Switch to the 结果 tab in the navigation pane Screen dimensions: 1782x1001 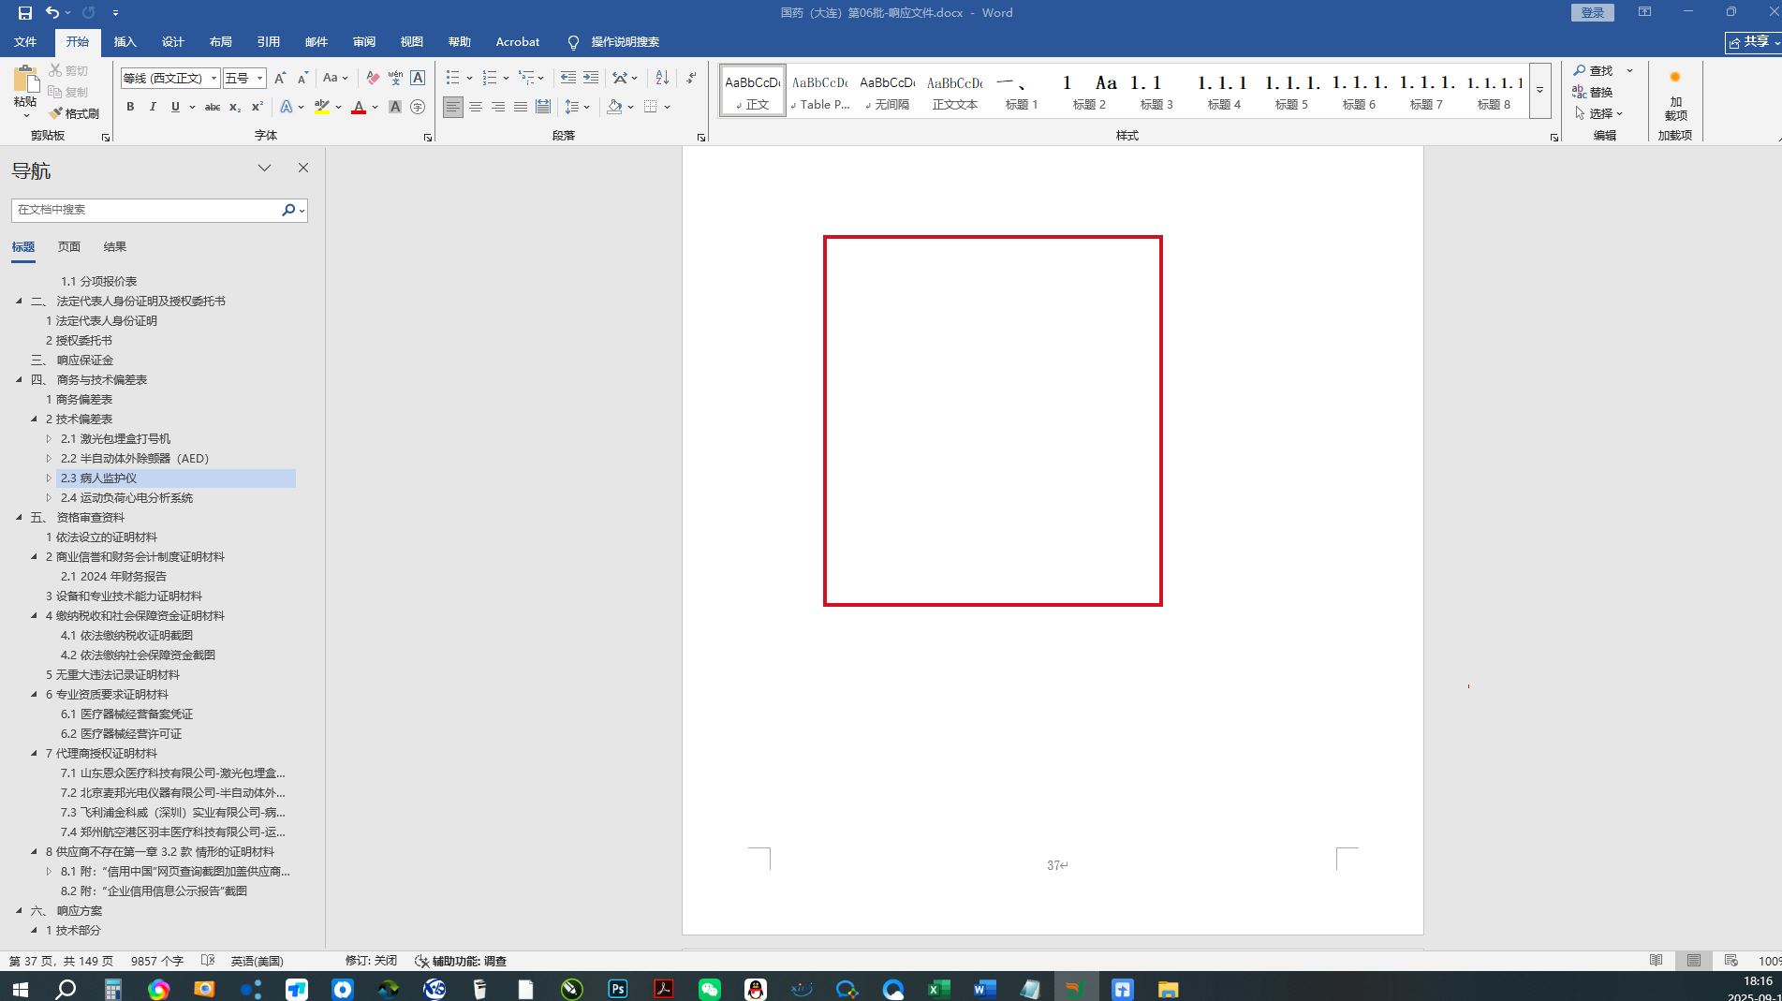(x=115, y=247)
